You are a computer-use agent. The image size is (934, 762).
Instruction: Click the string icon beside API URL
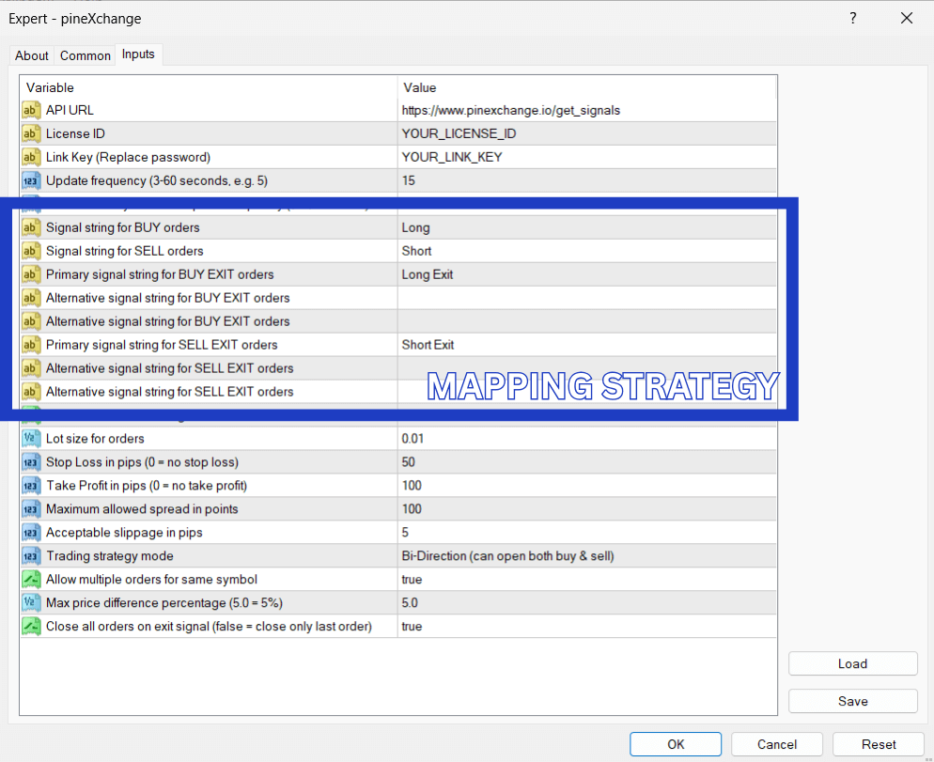[30, 110]
